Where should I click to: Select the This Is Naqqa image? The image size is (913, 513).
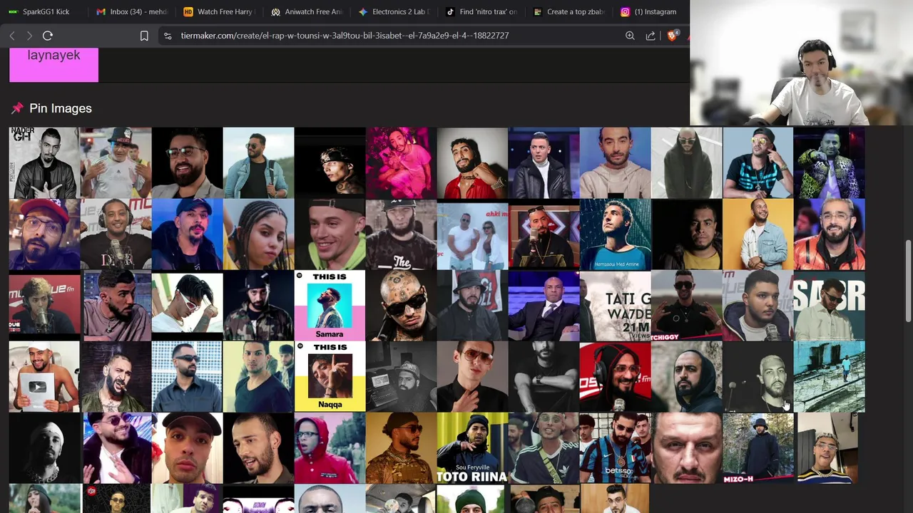[x=330, y=376]
